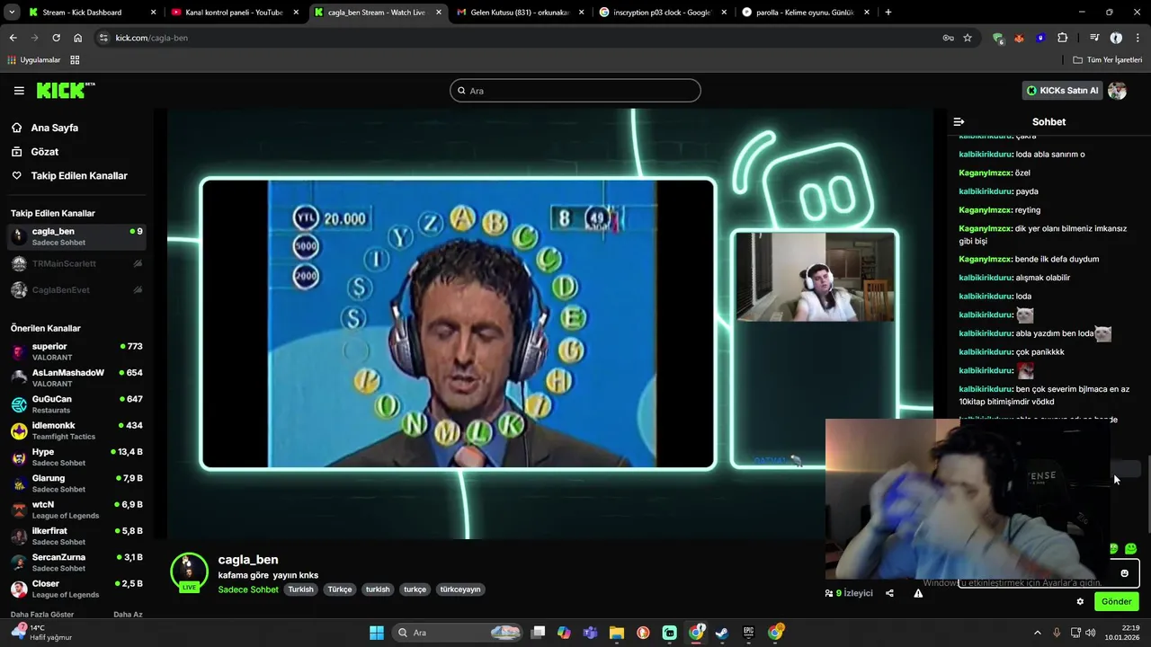Viewport: 1151px width, 647px height.
Task: Open the Windows Start menu
Action: click(377, 633)
